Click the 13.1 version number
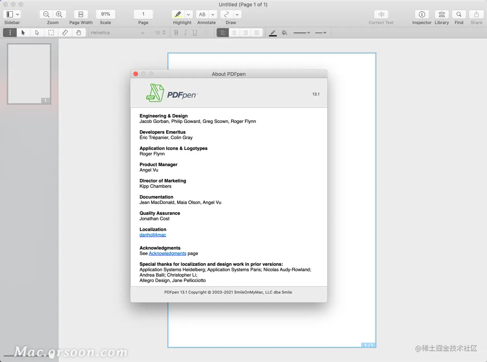Screen dimensions: 487x362 click(x=316, y=94)
